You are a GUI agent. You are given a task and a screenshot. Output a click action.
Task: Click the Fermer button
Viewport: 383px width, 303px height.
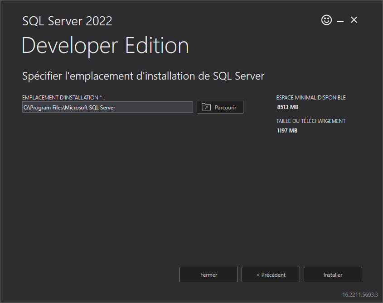point(208,275)
